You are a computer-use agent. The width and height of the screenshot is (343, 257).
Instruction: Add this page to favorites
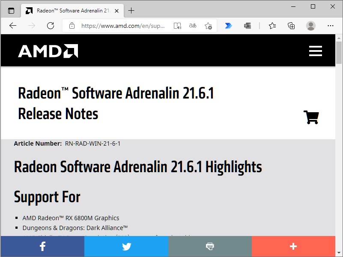(208, 26)
